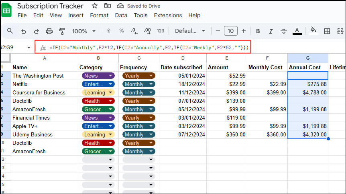Open the Format menu
346x194 pixels.
99,15
